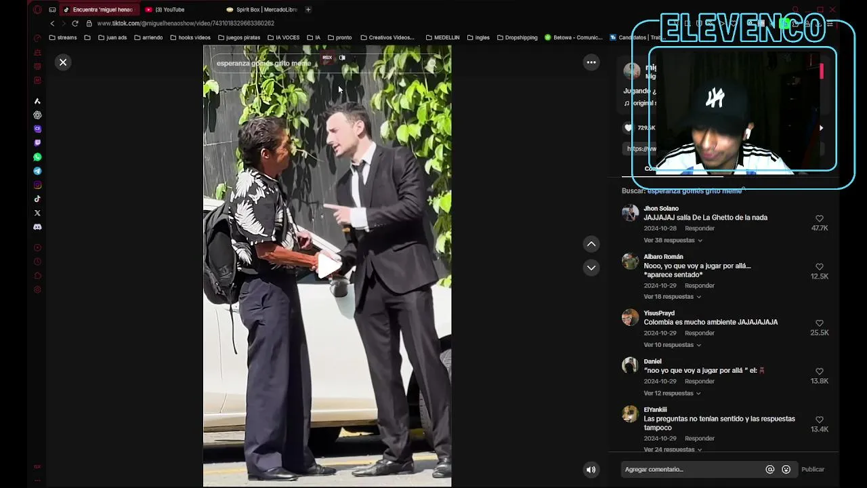Expand Ver 18 respuestas
This screenshot has width=867, height=488.
(673, 297)
